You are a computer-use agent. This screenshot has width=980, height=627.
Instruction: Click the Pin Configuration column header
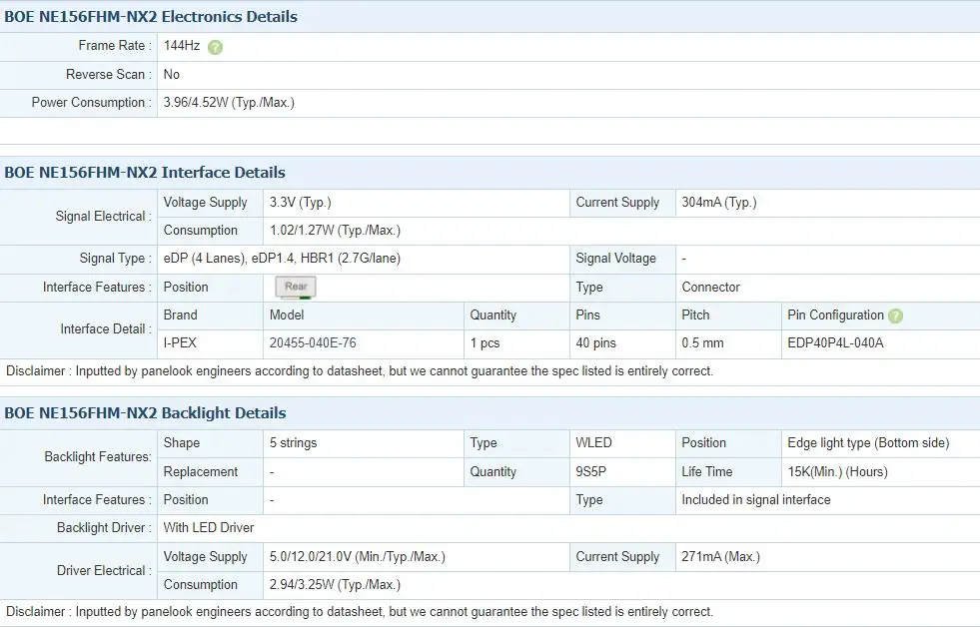(x=835, y=314)
